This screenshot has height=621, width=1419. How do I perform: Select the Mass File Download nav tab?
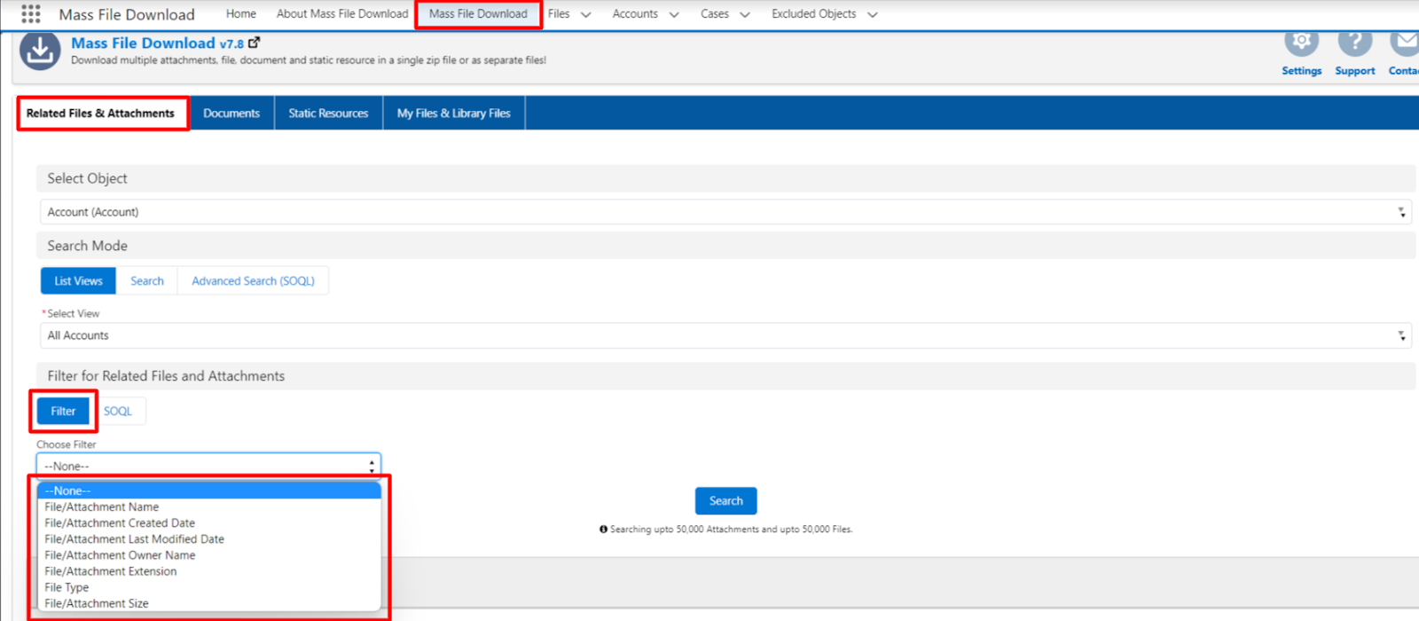pos(478,14)
